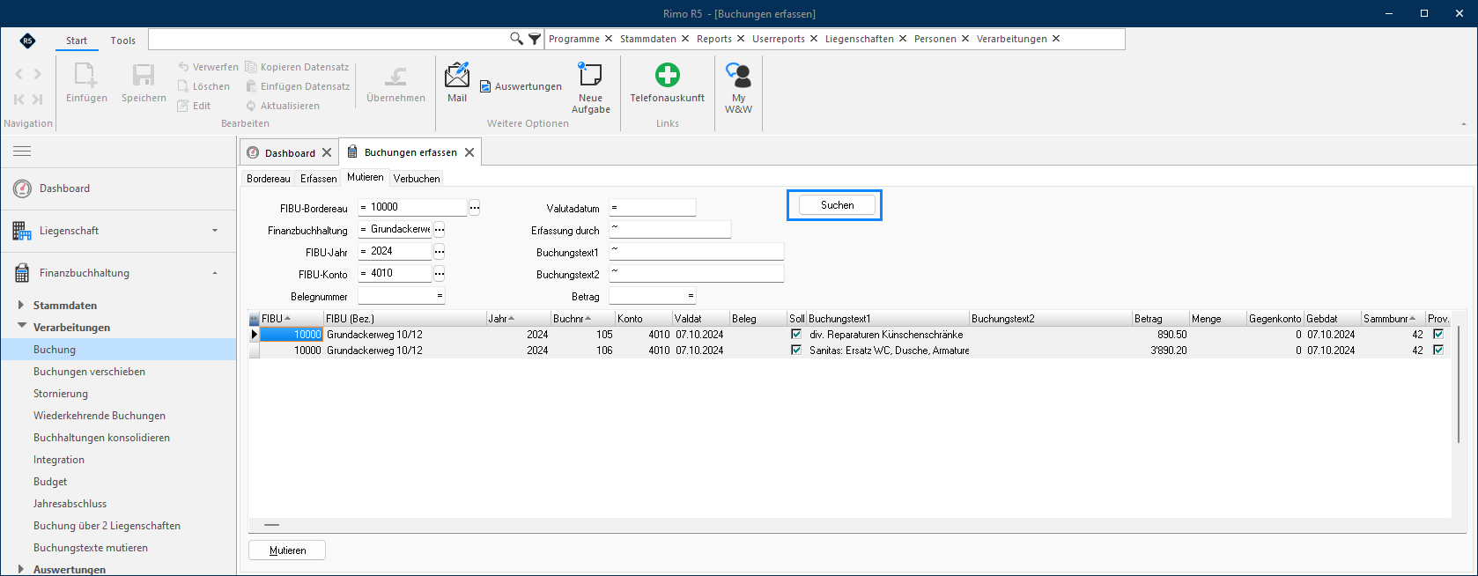Toggle Soll checkbox for booking 105
Screen dimensions: 1478x576
click(x=796, y=335)
